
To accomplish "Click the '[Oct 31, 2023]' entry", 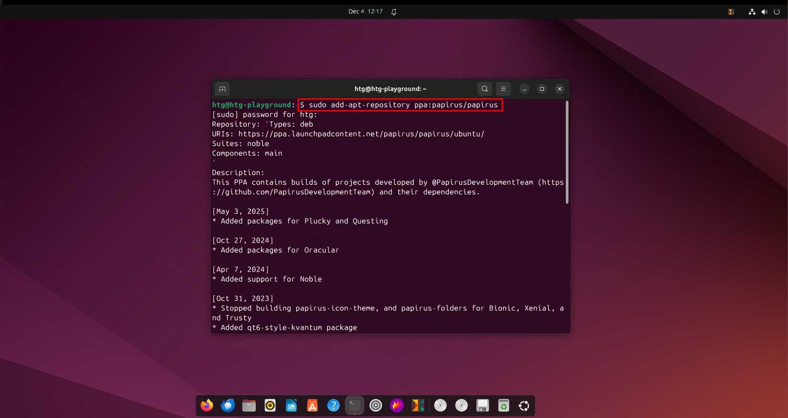I will pos(243,299).
